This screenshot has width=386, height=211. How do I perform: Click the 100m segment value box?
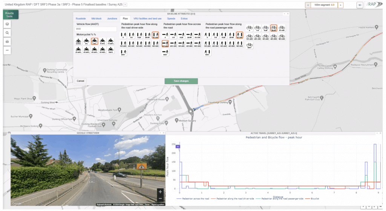(x=324, y=5)
